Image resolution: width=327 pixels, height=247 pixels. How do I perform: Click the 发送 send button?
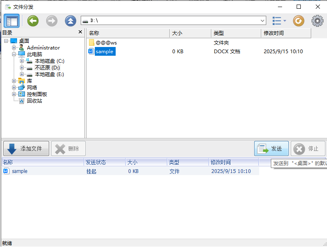point(271,148)
